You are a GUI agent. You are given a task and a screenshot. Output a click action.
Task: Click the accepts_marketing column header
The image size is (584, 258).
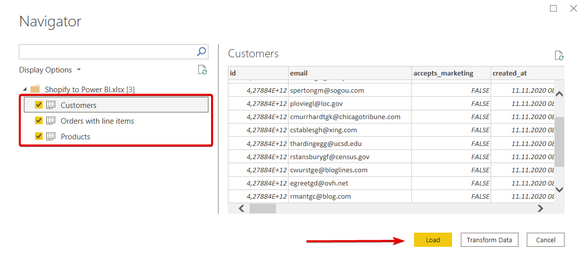tap(451, 73)
